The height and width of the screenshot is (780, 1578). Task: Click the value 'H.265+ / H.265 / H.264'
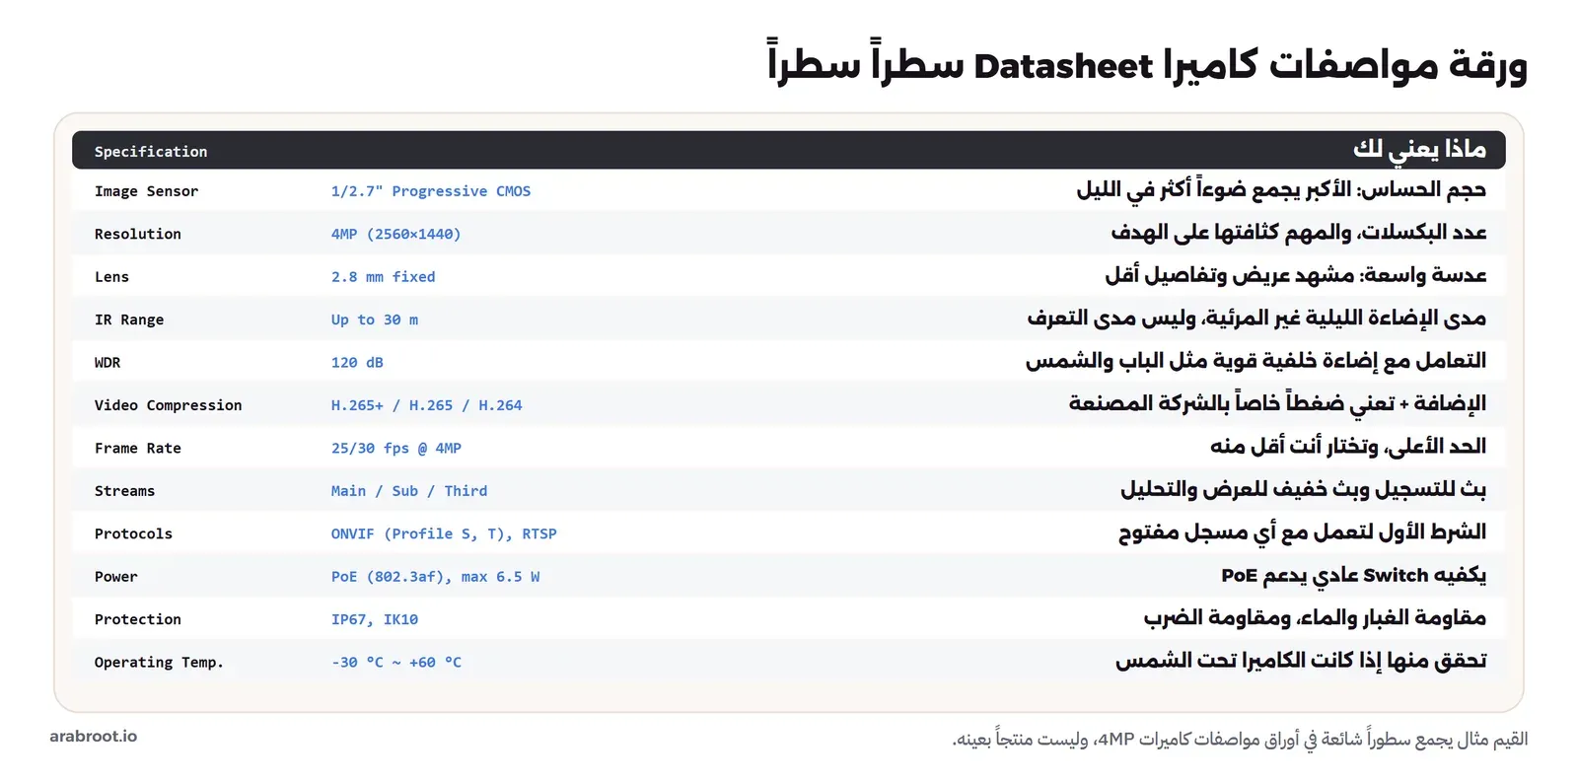(427, 405)
